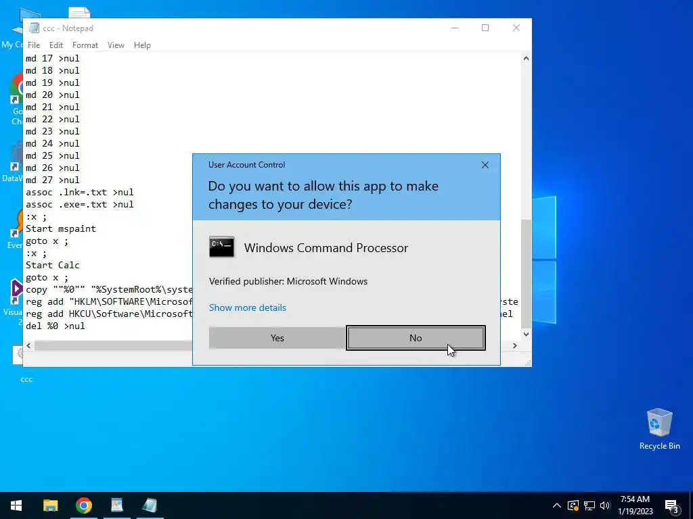Viewport: 693px width, 519px height.
Task: Click No in the User Account Control dialog
Action: [x=416, y=338]
